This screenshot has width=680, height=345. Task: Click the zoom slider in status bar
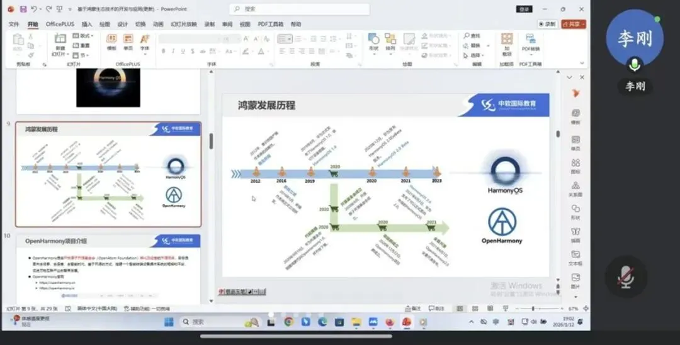click(x=538, y=309)
